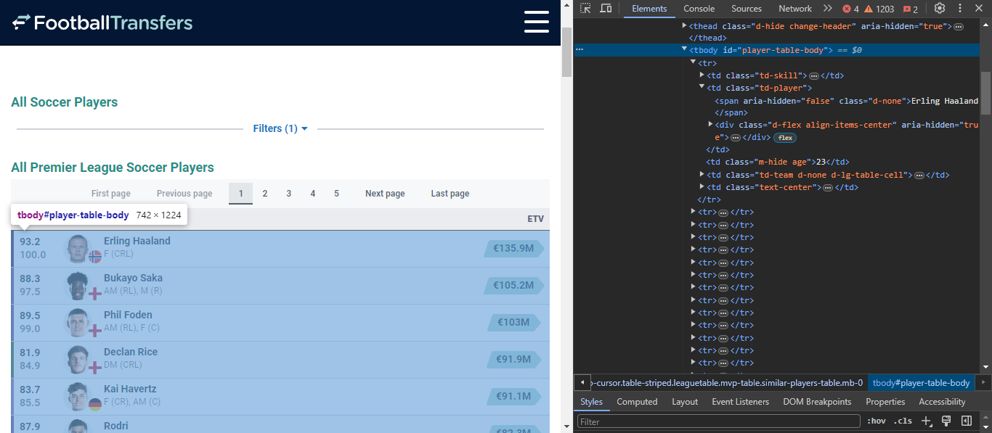Select the Styles tab
This screenshot has width=992, height=433.
(591, 402)
